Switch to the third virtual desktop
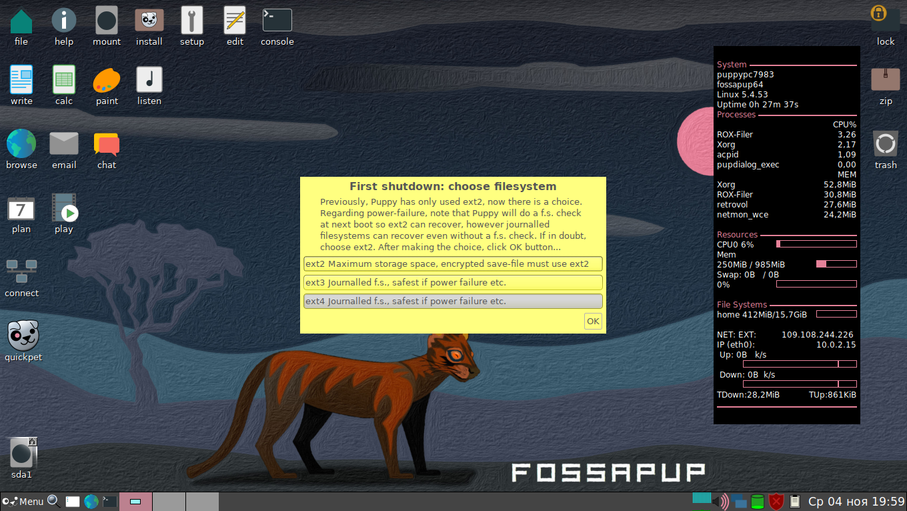The height and width of the screenshot is (511, 907). click(202, 501)
